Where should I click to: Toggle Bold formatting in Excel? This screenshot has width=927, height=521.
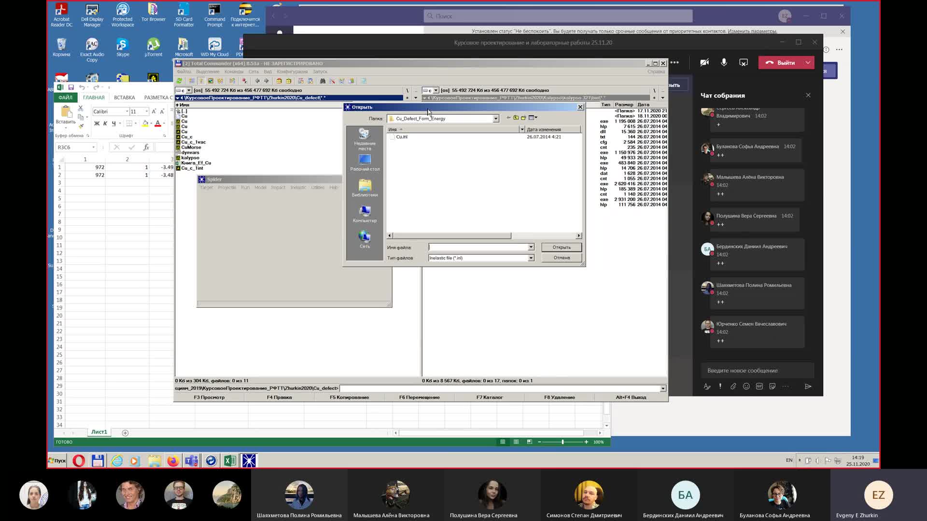pyautogui.click(x=97, y=123)
